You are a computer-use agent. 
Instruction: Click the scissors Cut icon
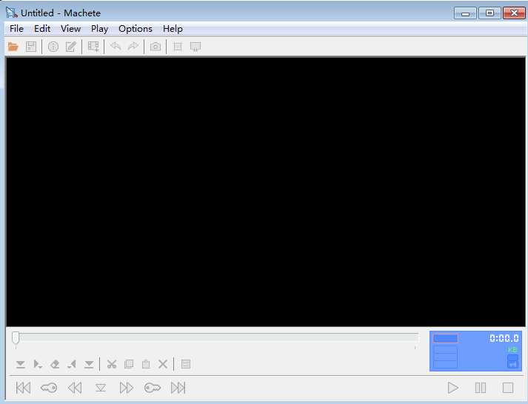coord(112,364)
